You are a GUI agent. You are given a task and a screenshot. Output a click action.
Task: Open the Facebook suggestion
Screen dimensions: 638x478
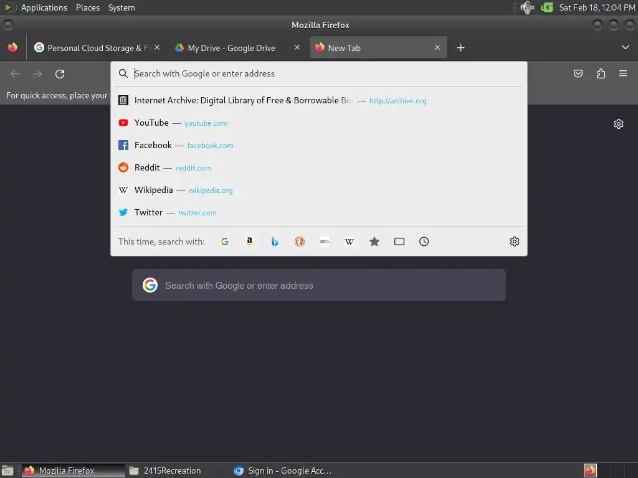coord(319,145)
